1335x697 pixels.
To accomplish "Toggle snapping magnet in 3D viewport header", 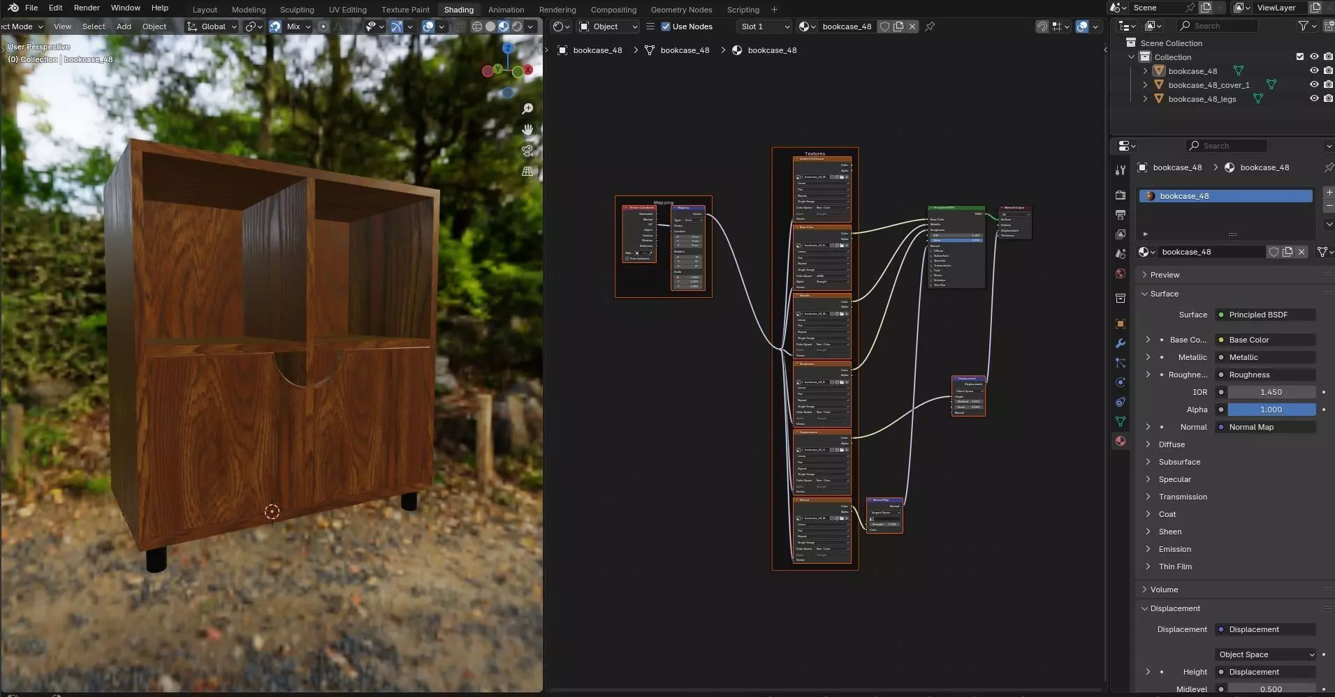I will pos(275,27).
